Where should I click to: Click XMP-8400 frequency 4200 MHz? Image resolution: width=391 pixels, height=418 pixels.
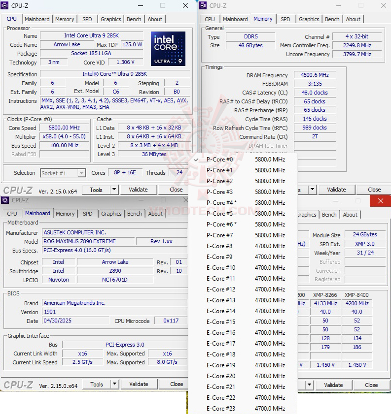click(357, 303)
